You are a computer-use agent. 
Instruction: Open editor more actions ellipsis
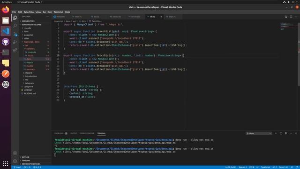point(296,17)
